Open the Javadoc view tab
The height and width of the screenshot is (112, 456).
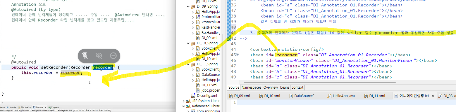(x=11, y=107)
